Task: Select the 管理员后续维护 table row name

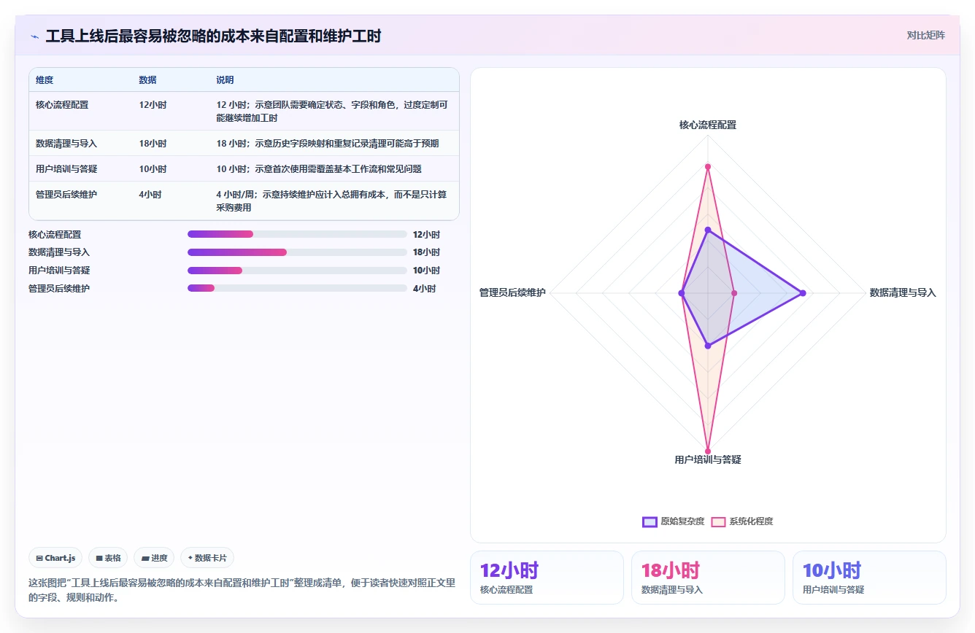Action: coord(66,195)
